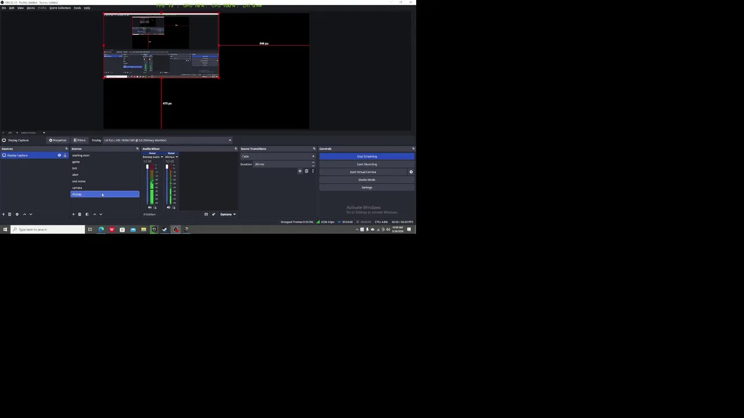This screenshot has height=418, width=744.
Task: Adjust the Duration spinner arrows
Action: point(313,164)
